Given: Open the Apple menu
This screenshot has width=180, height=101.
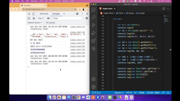Looking at the screenshot, I should click(12, 1).
